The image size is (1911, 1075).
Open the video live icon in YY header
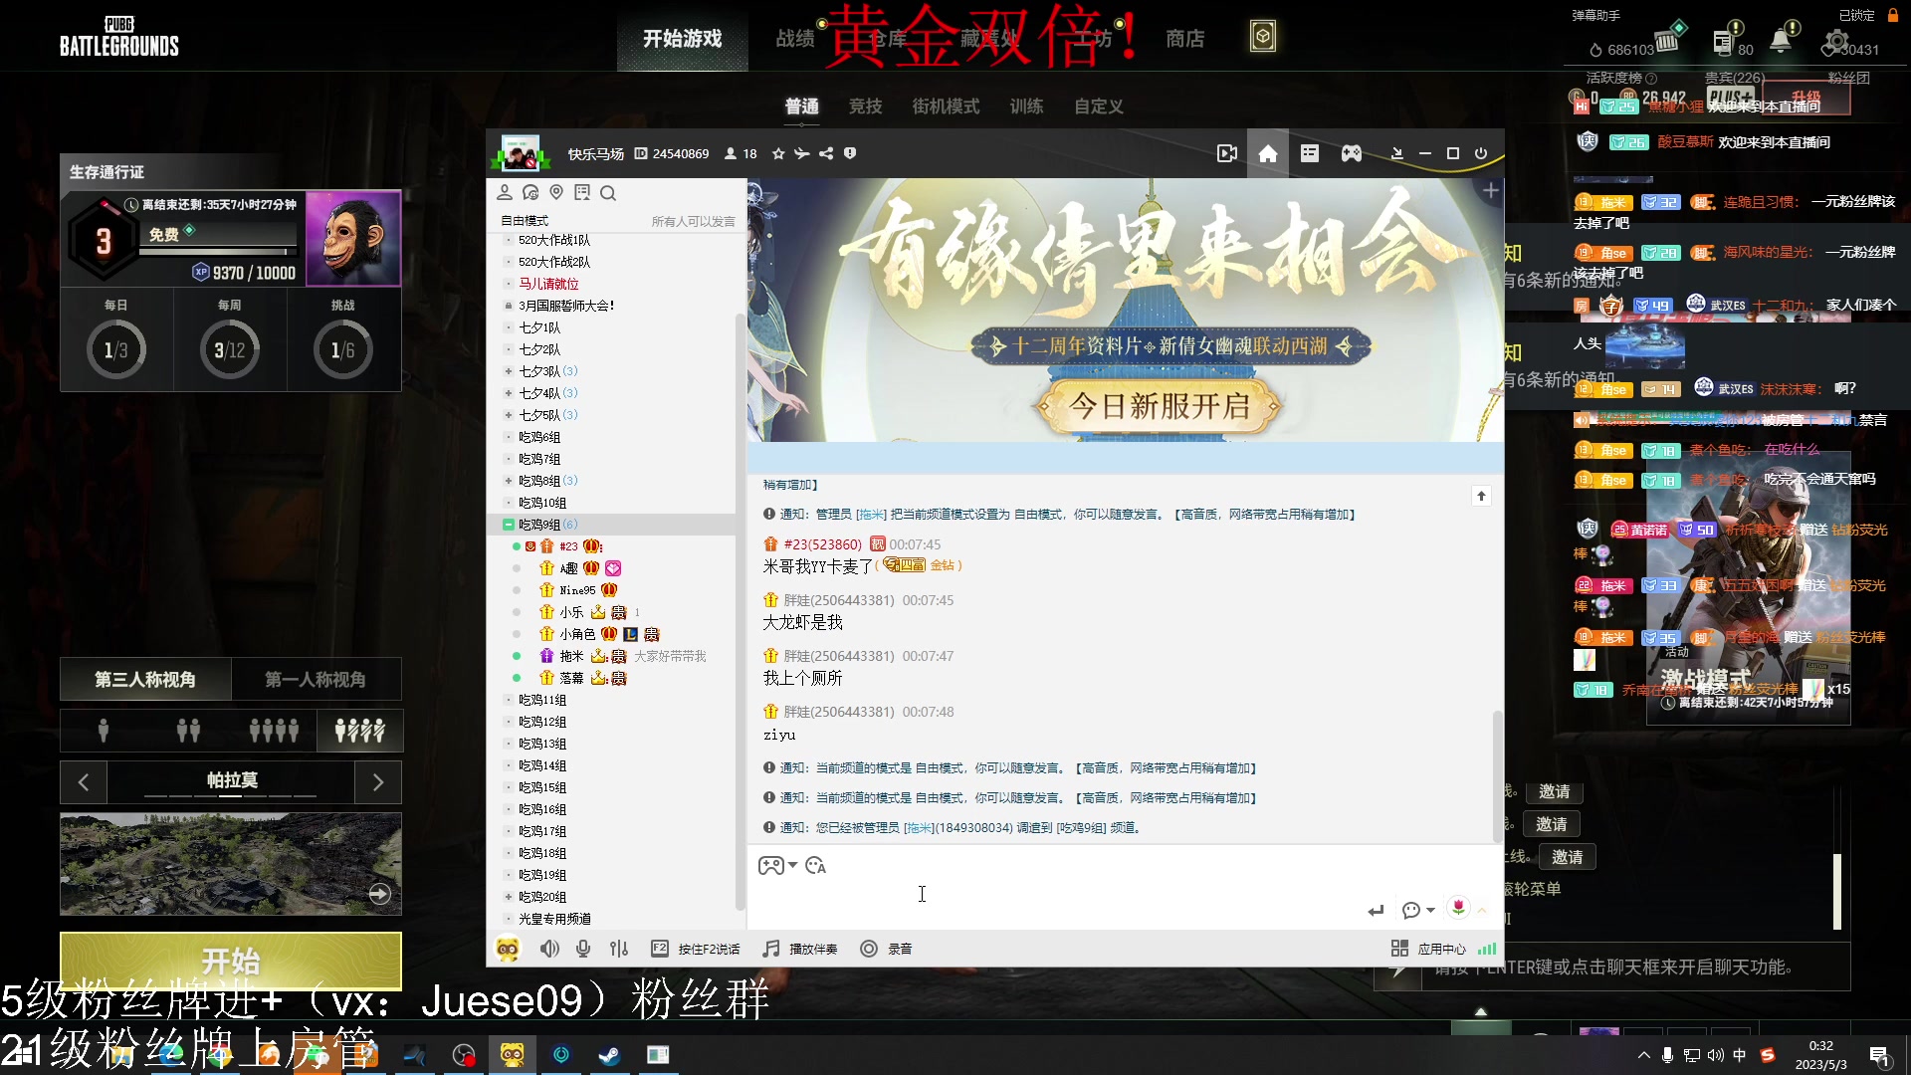click(1227, 153)
